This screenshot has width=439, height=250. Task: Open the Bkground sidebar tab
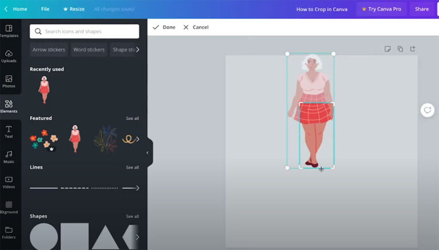9,207
